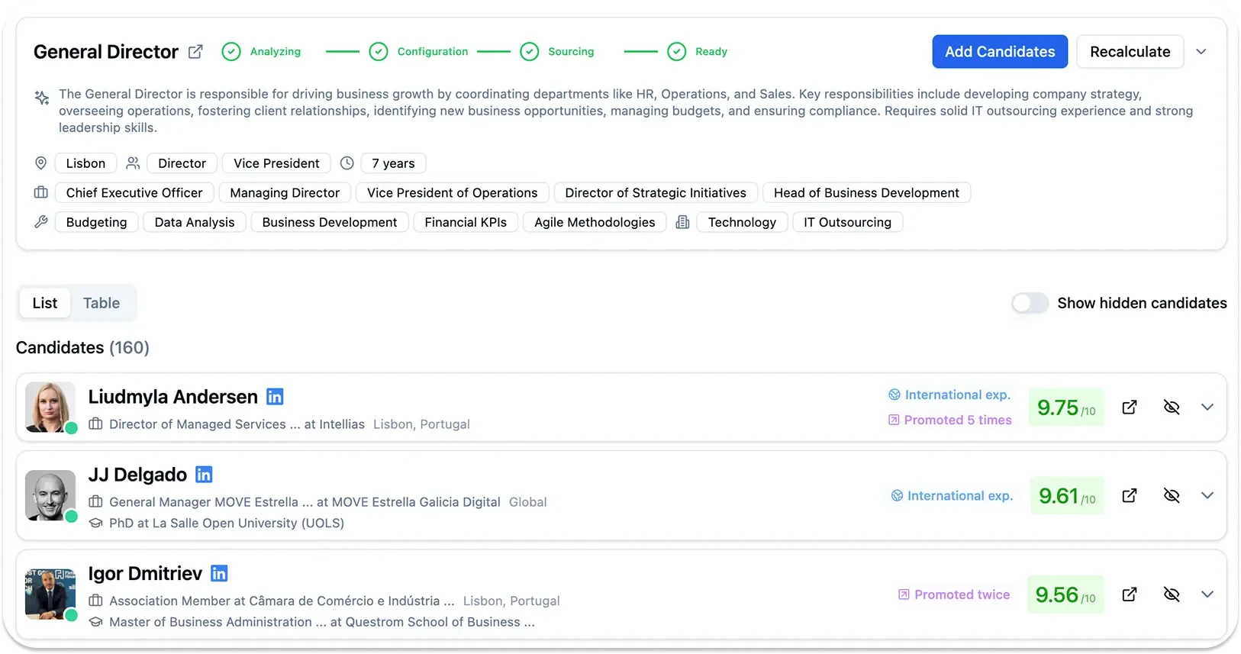Toggle Show hidden candidates switch
This screenshot has height=654, width=1241.
[x=1030, y=304]
